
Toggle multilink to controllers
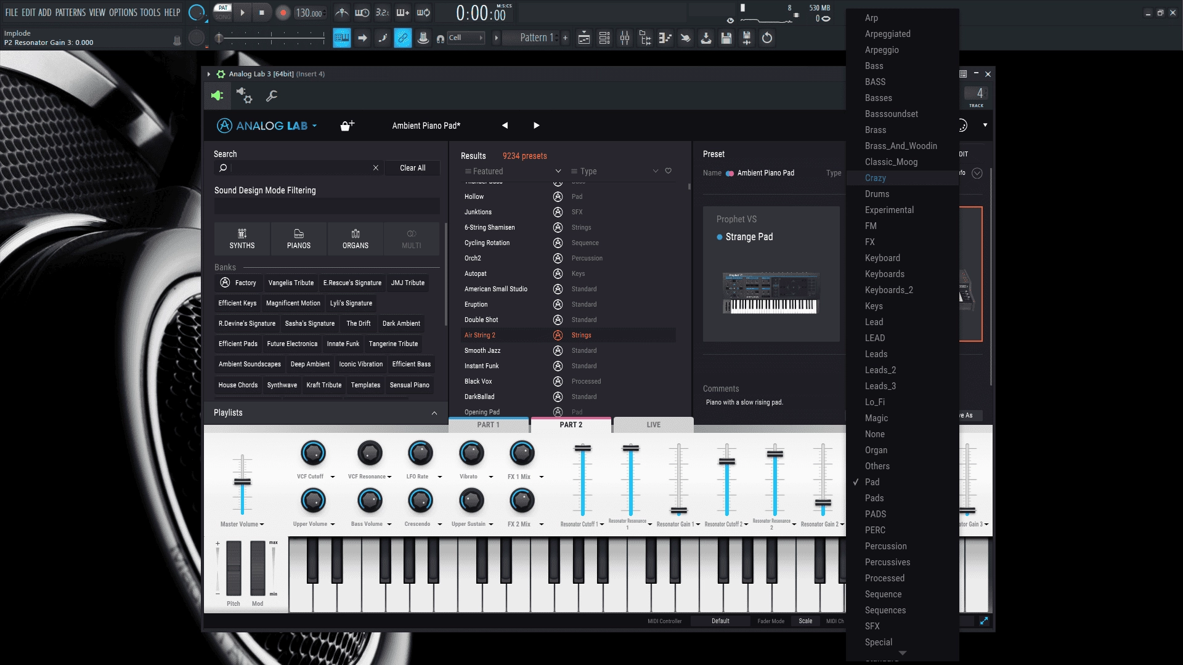403,38
